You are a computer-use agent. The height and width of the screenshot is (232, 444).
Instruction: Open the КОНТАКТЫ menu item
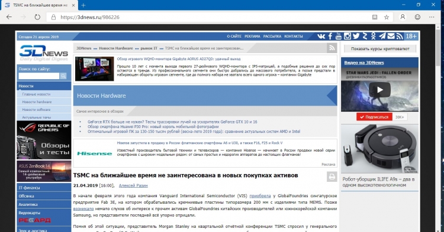(294, 37)
